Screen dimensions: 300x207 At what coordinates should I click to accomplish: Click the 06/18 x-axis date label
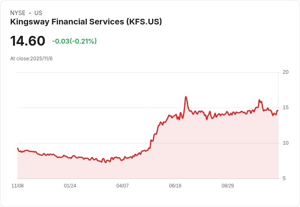[175, 185]
